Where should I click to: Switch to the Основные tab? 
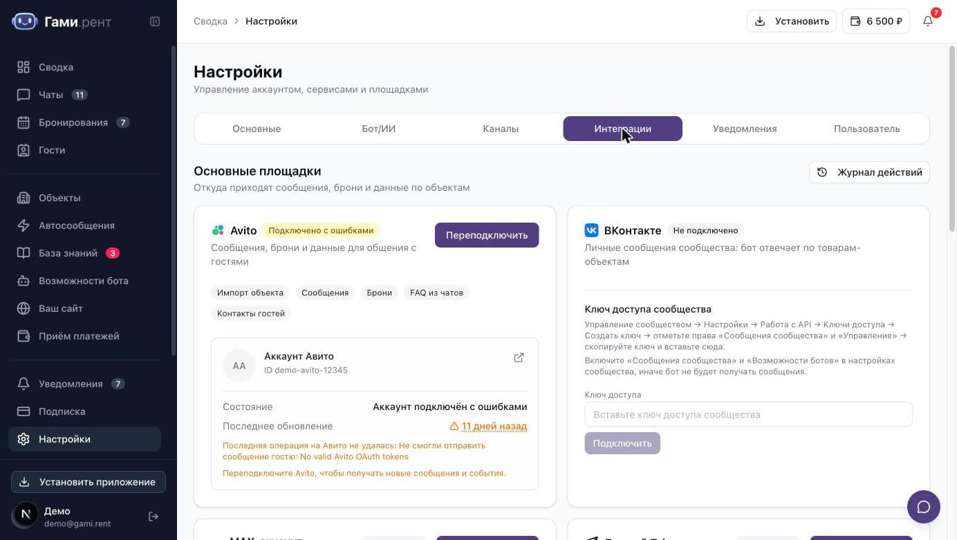(257, 129)
